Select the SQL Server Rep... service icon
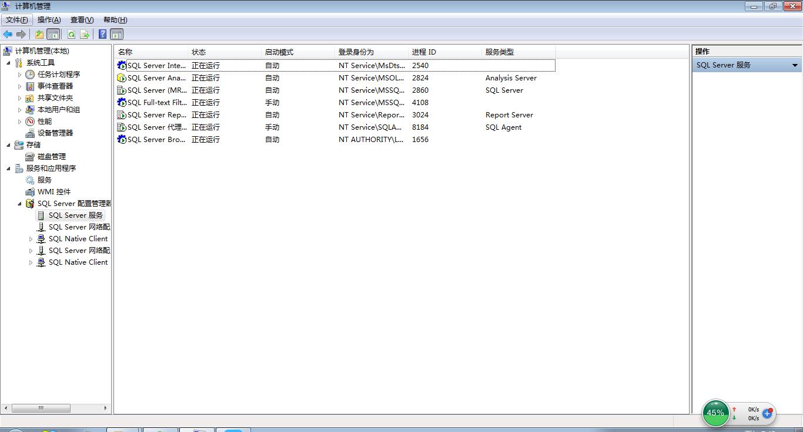 tap(122, 114)
